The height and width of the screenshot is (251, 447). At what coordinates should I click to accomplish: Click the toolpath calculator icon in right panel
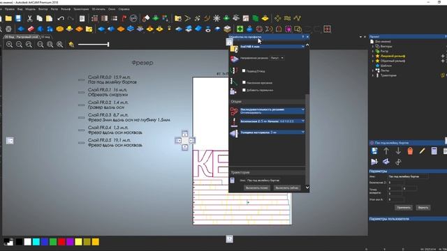click(x=434, y=151)
